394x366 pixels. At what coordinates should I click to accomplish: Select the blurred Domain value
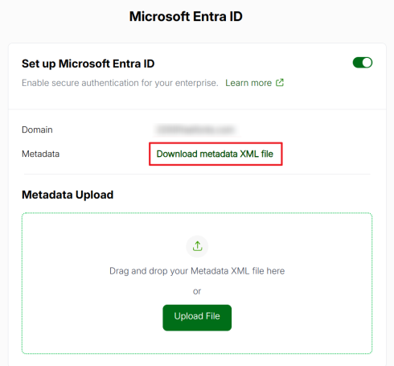196,130
